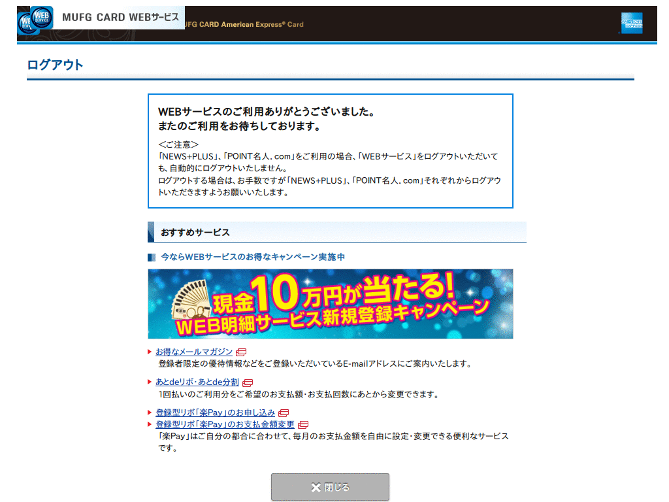Click new-window icon beside あとdeリボ・あとde分割
669x502 pixels.
point(248,382)
